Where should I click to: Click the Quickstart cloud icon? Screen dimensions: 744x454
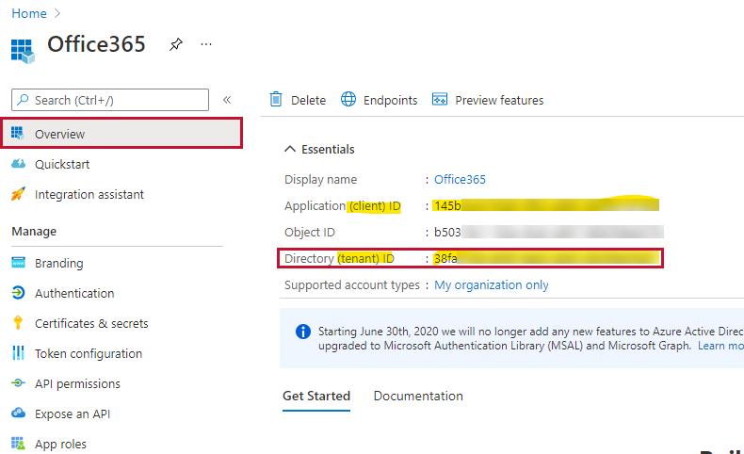[x=18, y=164]
